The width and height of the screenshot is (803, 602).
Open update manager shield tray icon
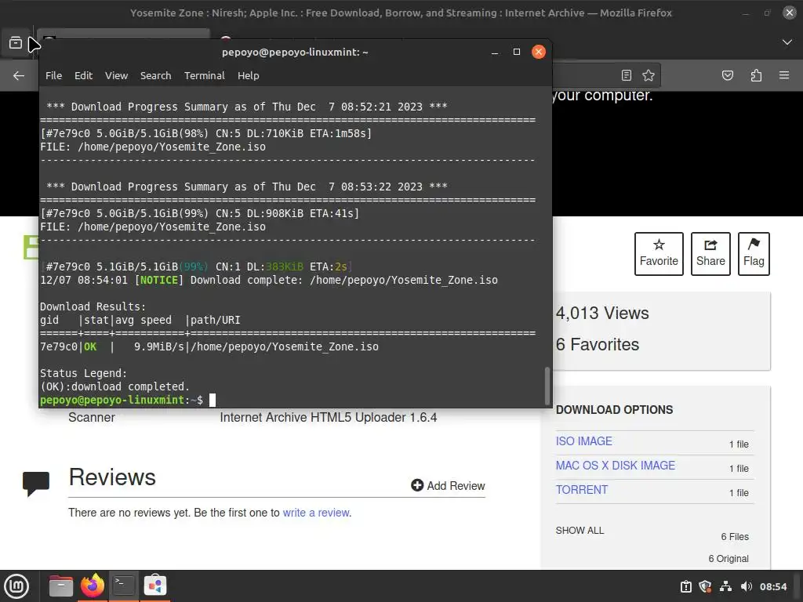[705, 586]
